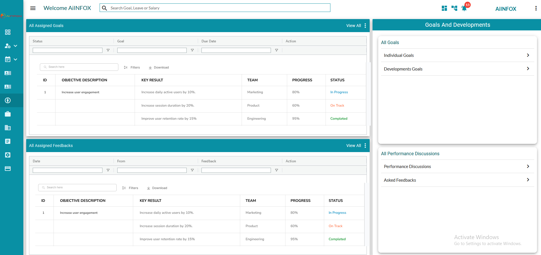Expand the calendar sidebar chevron
This screenshot has height=255, width=541.
pyautogui.click(x=15, y=59)
